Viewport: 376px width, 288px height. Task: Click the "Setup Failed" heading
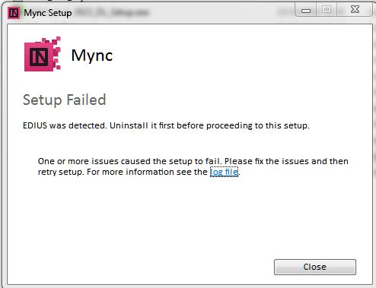(x=64, y=100)
